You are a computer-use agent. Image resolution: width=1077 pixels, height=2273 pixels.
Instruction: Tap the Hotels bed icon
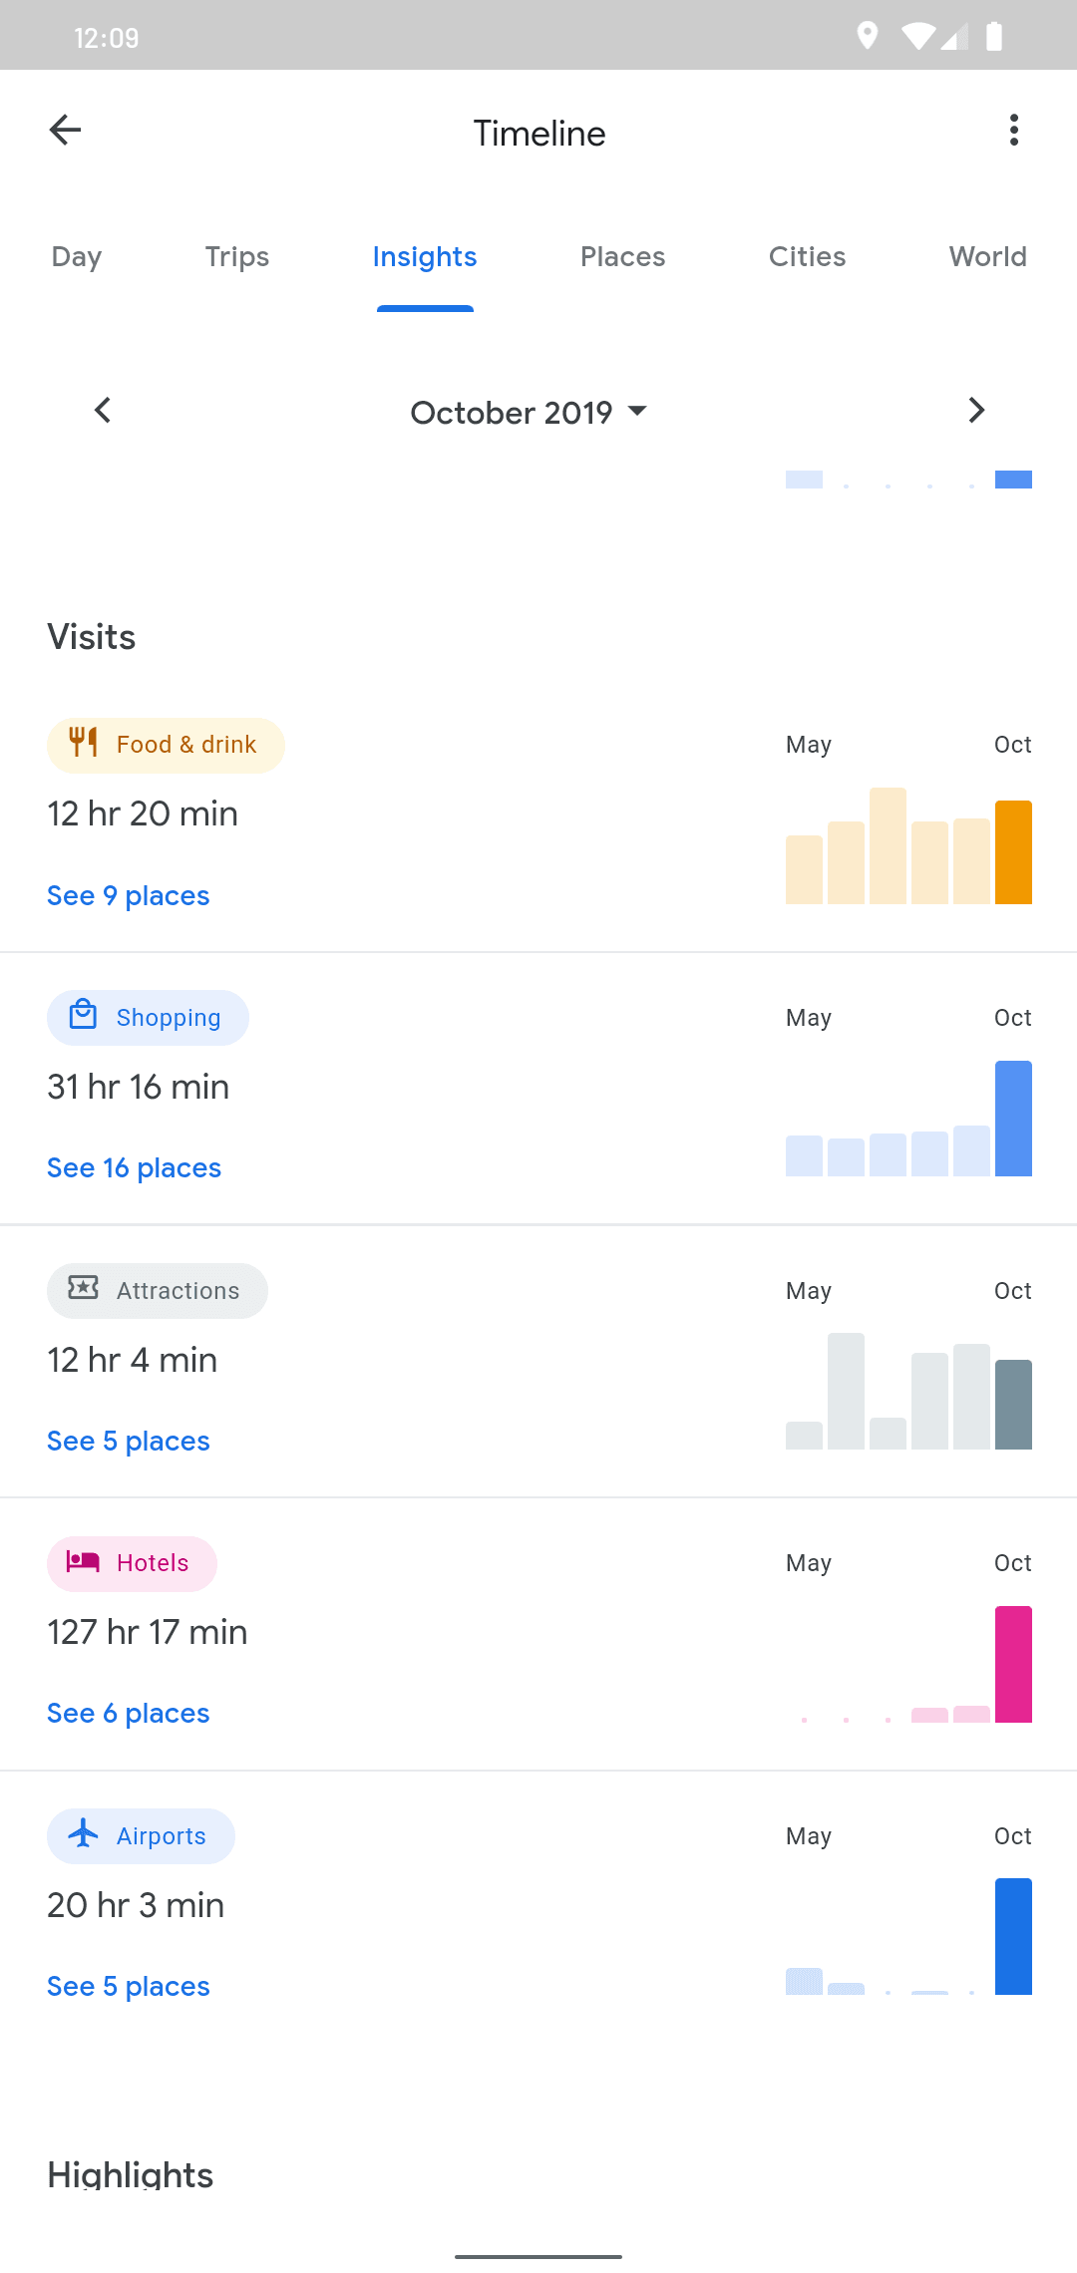point(83,1561)
